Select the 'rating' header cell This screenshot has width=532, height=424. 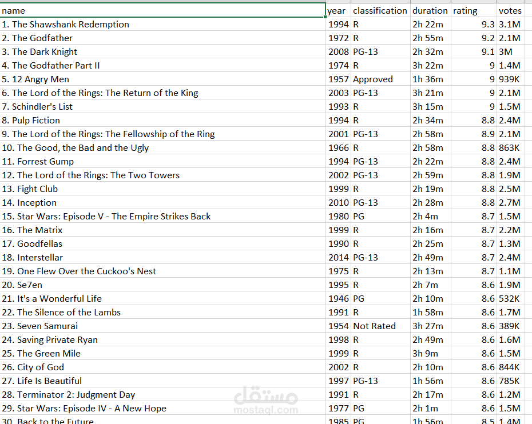474,10
